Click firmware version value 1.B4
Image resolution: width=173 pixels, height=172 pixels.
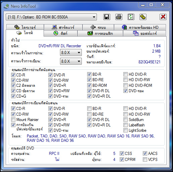(157, 46)
